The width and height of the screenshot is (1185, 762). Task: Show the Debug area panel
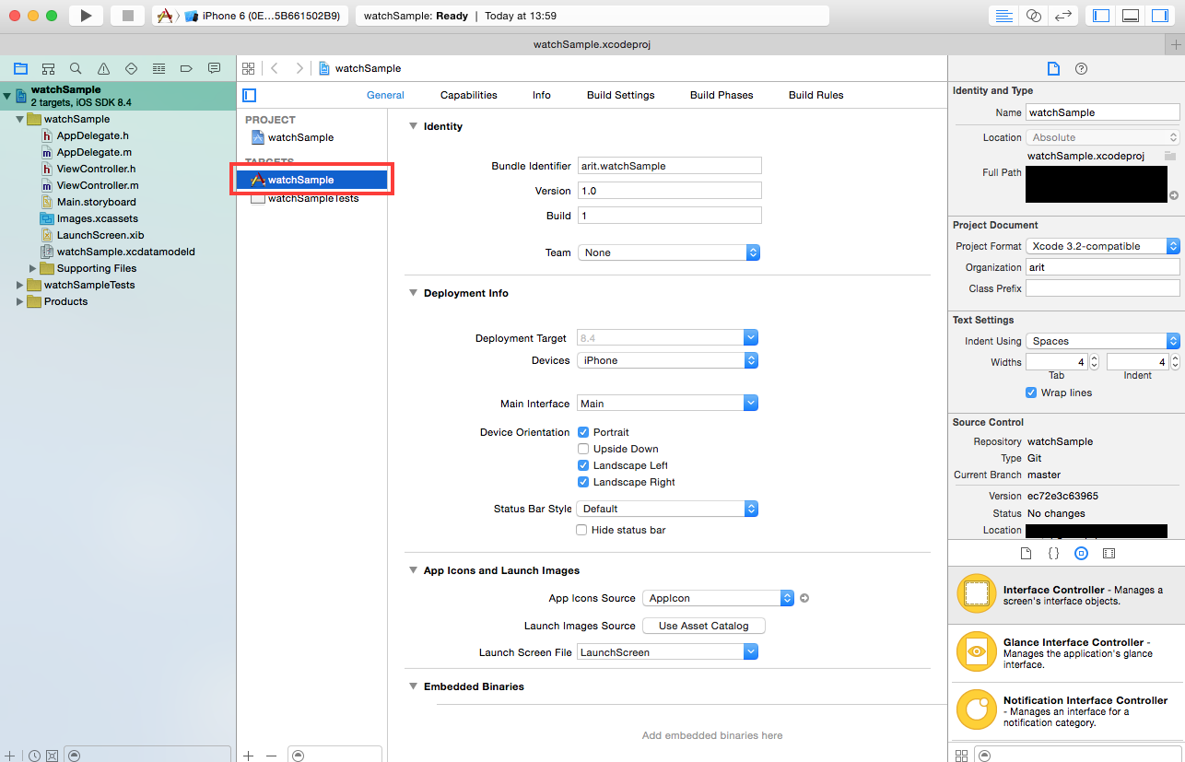(1131, 16)
